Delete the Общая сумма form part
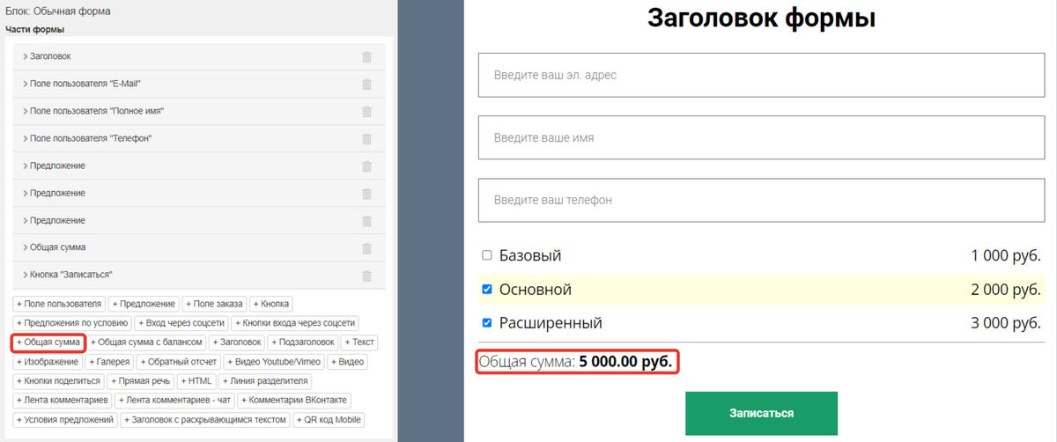 [366, 248]
